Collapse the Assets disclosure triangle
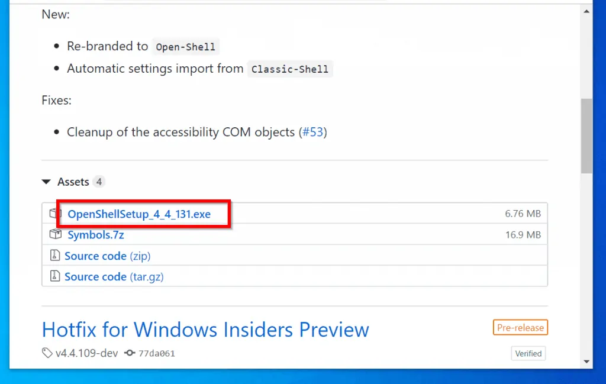 [x=46, y=182]
